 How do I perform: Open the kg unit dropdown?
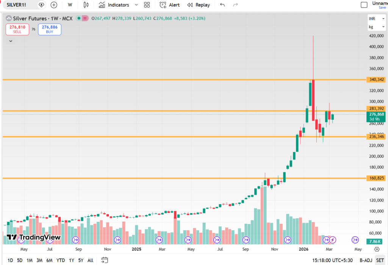[x=376, y=27]
